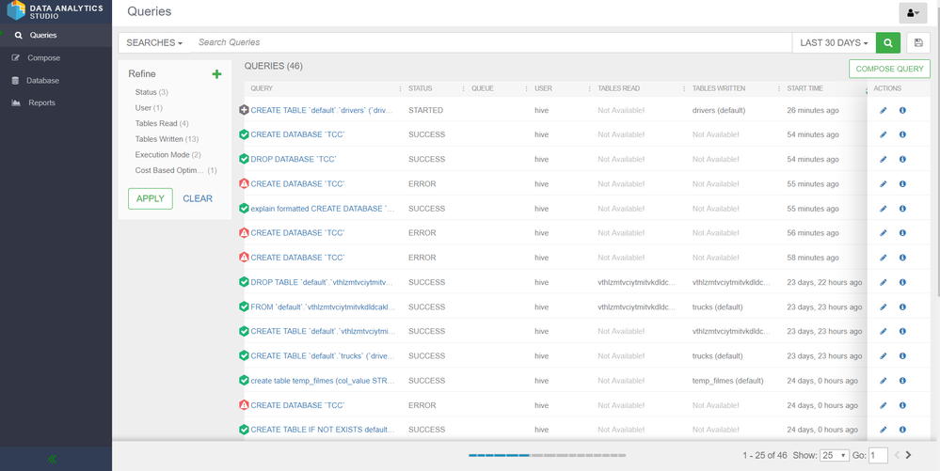Screen dimensions: 940x471
Task: Go to Database in the sidebar
Action: 42,81
